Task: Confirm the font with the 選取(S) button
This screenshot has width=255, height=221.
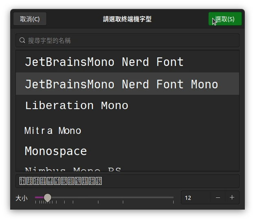Action: pos(225,19)
